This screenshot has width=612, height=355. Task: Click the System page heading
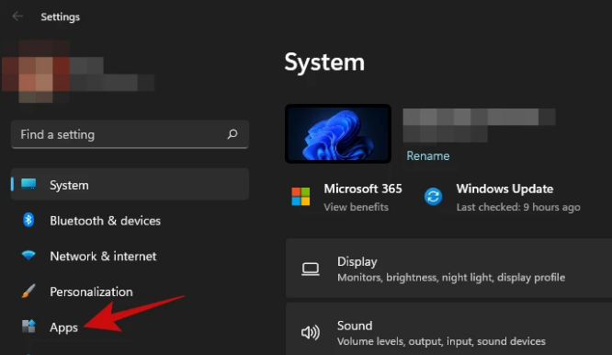pyautogui.click(x=324, y=63)
